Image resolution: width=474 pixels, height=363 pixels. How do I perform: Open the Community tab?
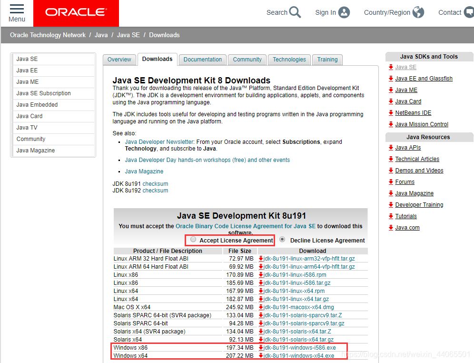coord(247,60)
